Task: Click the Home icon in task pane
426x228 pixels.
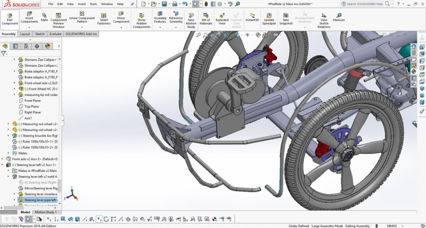Action: (414, 46)
